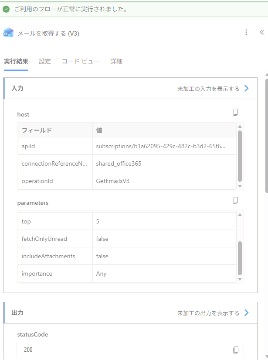Click host table scrollbar down arrow

(240, 186)
